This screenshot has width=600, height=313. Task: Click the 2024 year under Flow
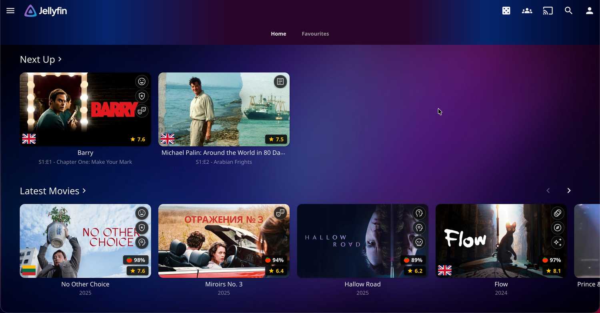click(x=501, y=293)
